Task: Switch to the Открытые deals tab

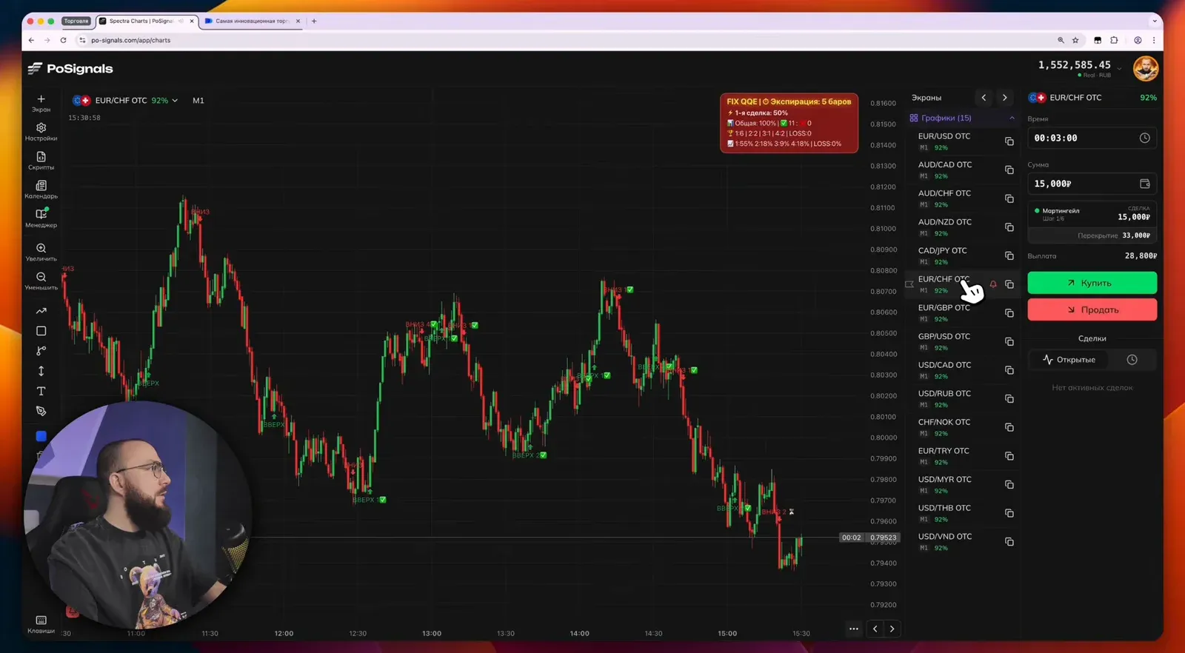Action: (1068, 360)
